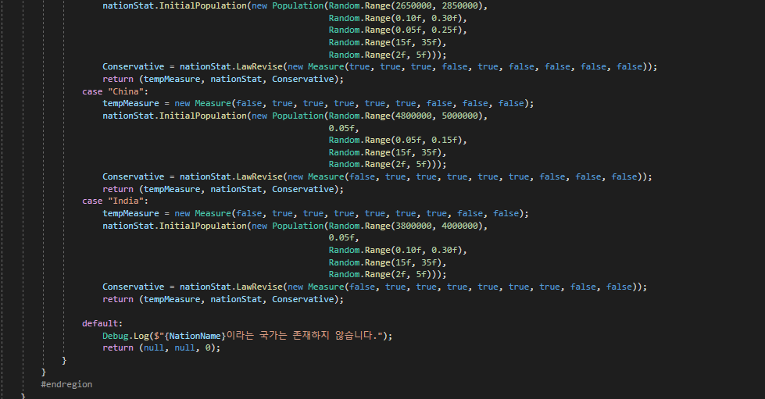Click the Log method call
The image size is (765, 399).
point(141,336)
